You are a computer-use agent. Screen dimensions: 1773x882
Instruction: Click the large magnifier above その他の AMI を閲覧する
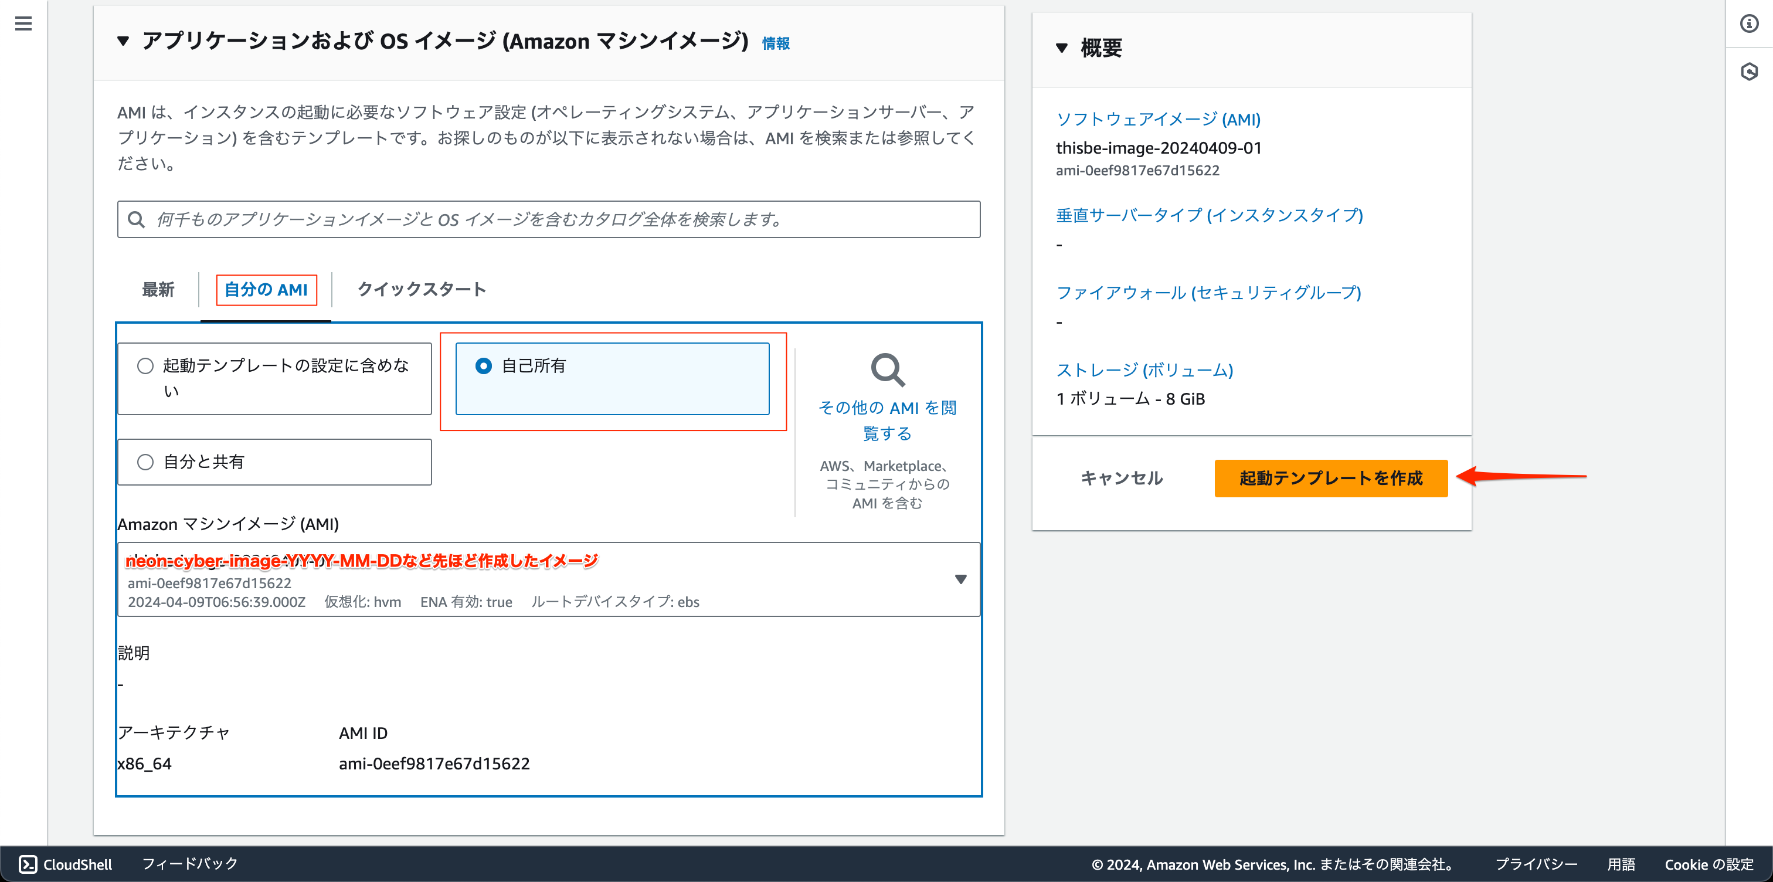[886, 369]
